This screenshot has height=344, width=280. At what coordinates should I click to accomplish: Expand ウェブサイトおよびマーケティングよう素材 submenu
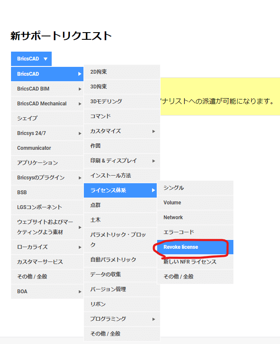pyautogui.click(x=47, y=227)
